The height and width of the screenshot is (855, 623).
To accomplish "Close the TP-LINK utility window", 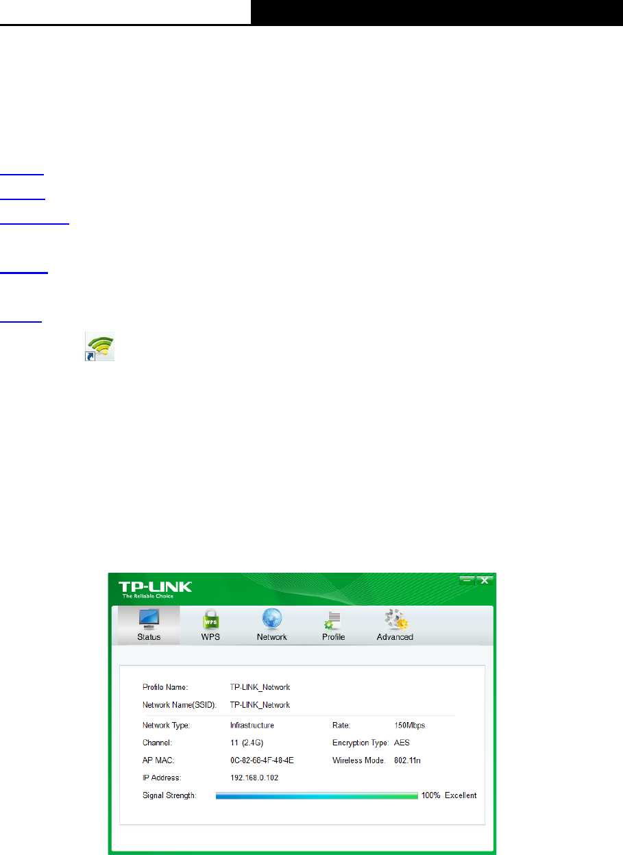I will point(484,580).
